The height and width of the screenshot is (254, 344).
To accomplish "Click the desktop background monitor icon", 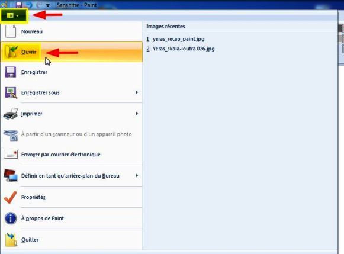I will pos(11,175).
